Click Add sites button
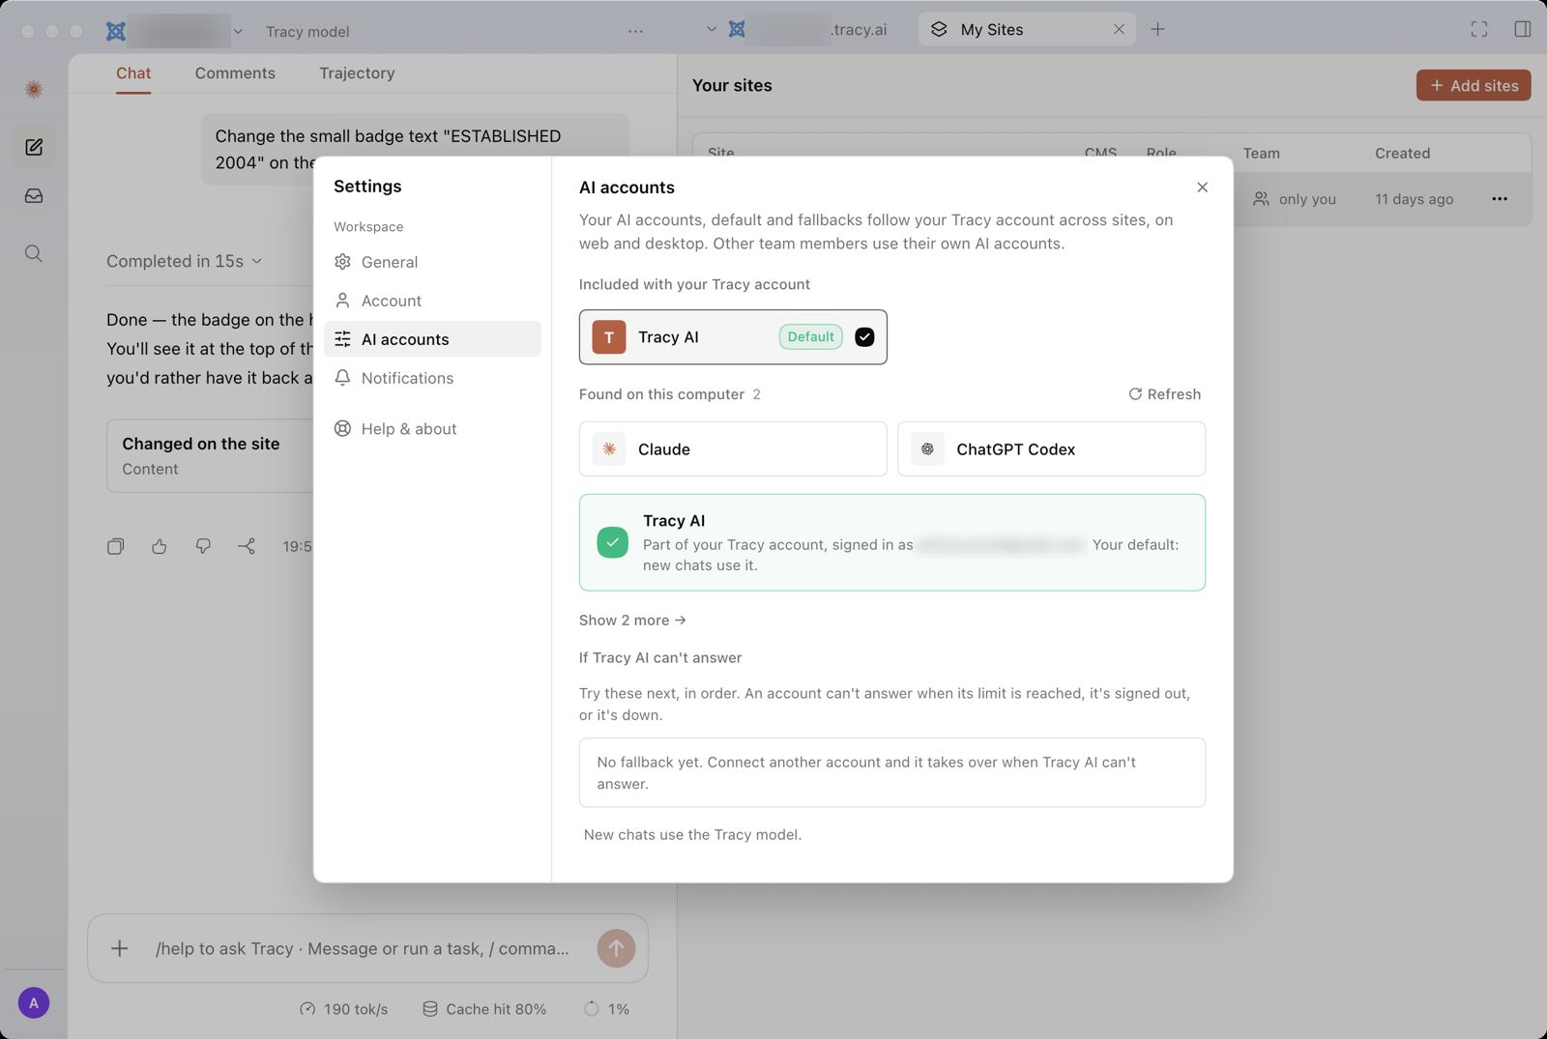This screenshot has width=1547, height=1039. pyautogui.click(x=1474, y=85)
